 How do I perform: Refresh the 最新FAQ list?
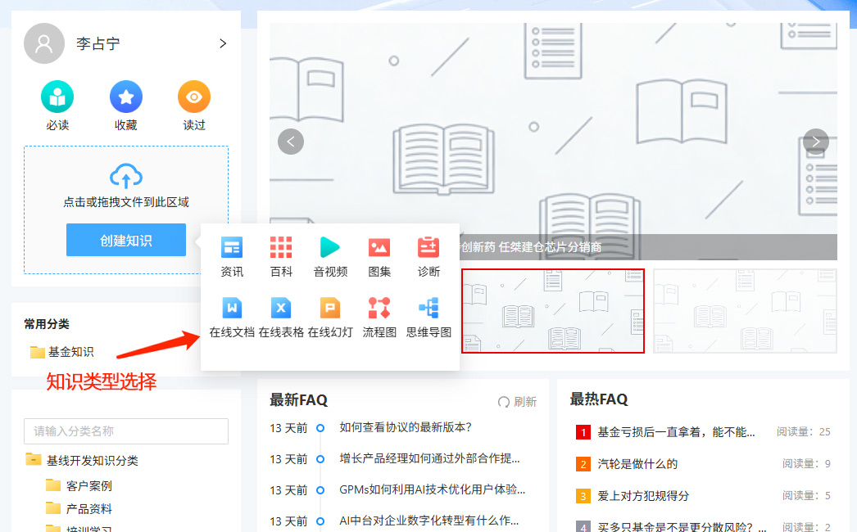click(x=517, y=402)
